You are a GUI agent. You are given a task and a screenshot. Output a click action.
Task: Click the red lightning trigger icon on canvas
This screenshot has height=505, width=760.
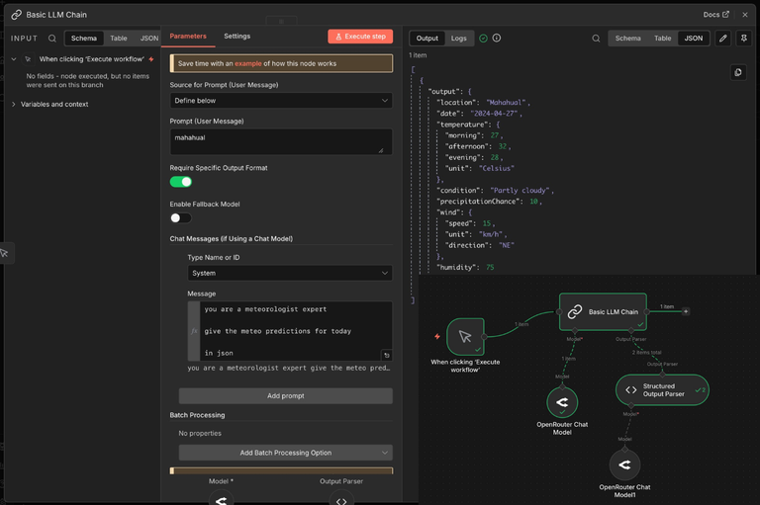click(x=437, y=336)
